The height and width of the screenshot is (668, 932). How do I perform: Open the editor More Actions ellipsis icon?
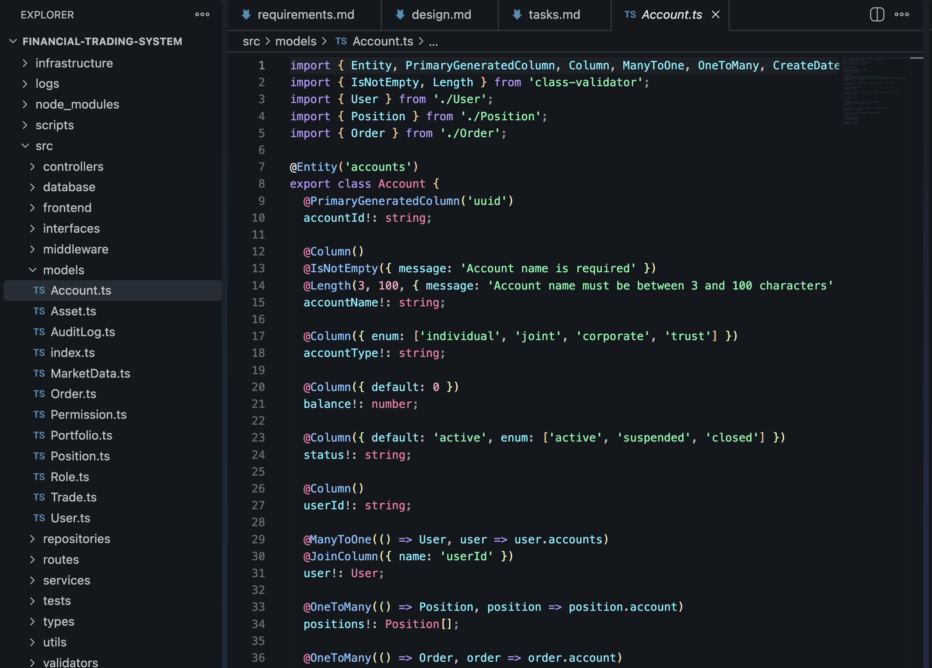(901, 15)
